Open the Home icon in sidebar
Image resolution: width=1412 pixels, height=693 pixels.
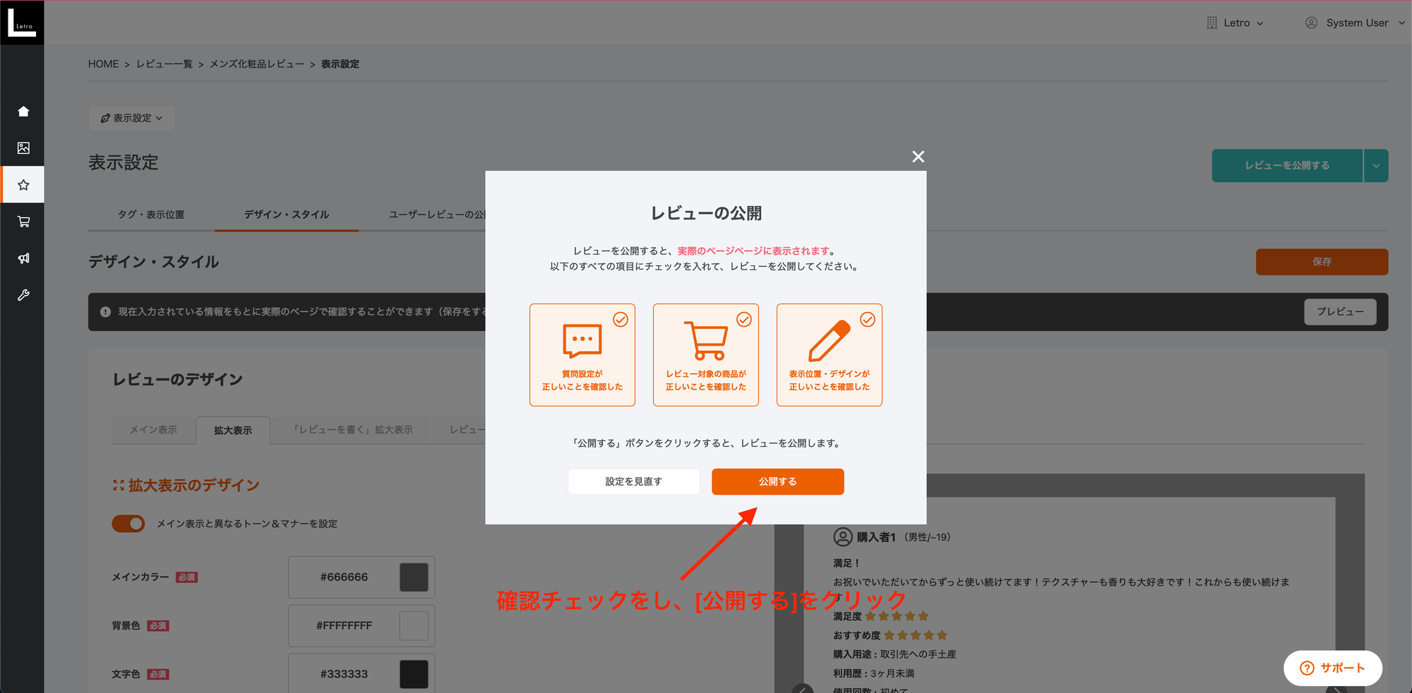(x=23, y=111)
